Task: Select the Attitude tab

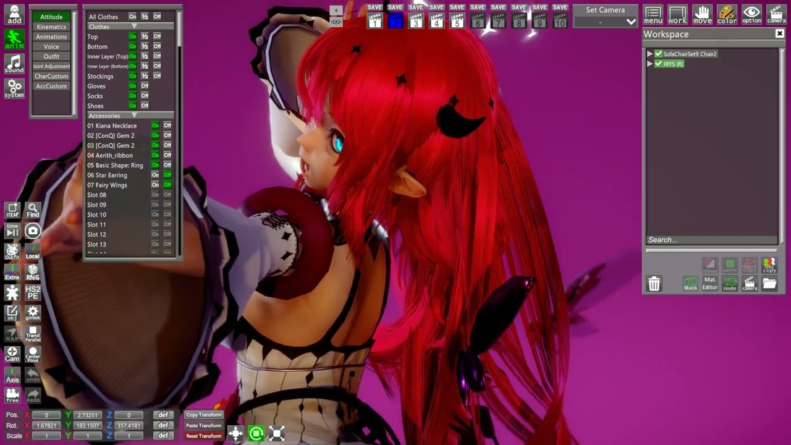Action: coord(51,17)
